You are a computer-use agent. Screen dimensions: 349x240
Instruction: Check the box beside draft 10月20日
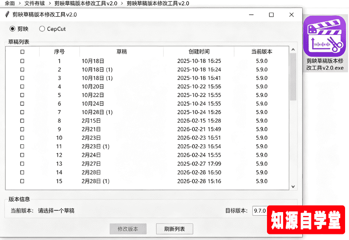22,86
